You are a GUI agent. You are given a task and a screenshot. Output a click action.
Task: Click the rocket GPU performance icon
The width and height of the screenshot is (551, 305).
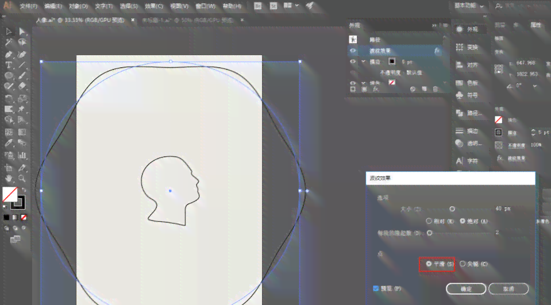pos(310,6)
